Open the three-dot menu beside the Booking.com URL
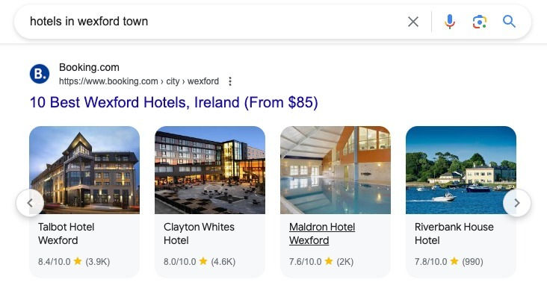Screen dimensions: 547x288 [230, 81]
